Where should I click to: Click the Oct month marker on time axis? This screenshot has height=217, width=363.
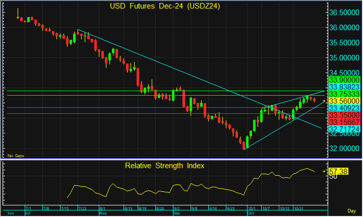(x=250, y=214)
